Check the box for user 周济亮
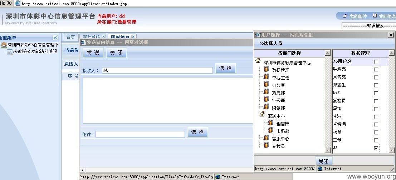The image size is (396, 180). [x=376, y=77]
